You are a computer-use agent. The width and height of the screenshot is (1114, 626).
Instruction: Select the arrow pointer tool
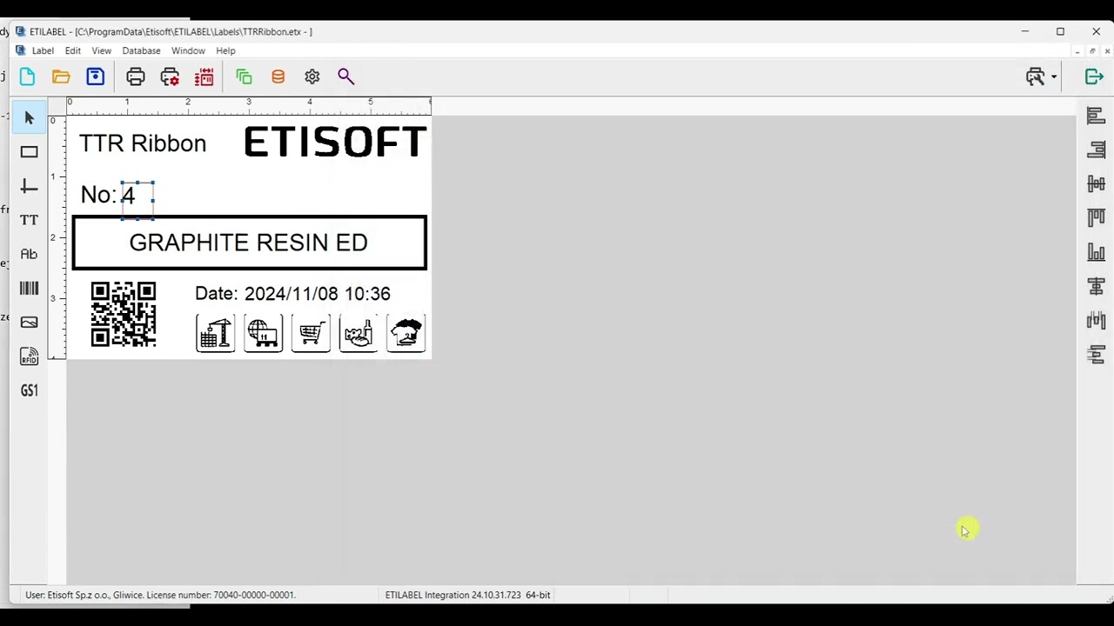point(29,117)
